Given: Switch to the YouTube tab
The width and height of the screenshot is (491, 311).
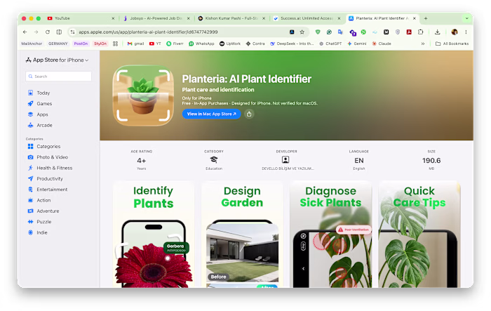Looking at the screenshot, I should (81, 18).
